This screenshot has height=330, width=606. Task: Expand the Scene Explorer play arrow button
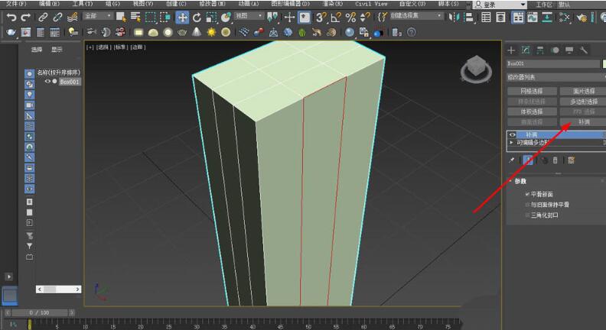[8, 277]
